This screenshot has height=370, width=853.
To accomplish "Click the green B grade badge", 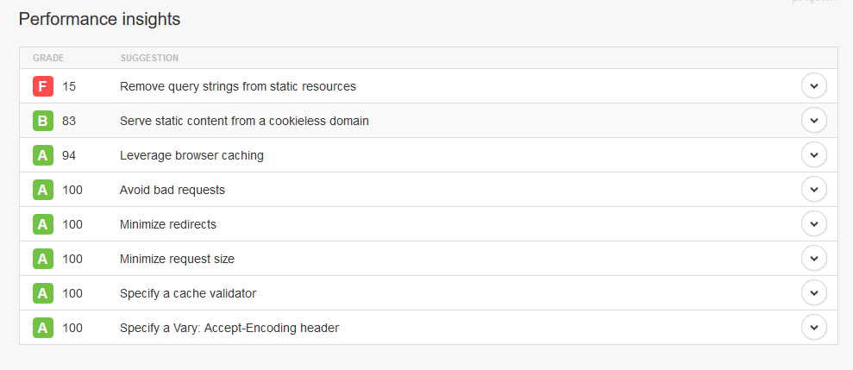I will pyautogui.click(x=43, y=121).
